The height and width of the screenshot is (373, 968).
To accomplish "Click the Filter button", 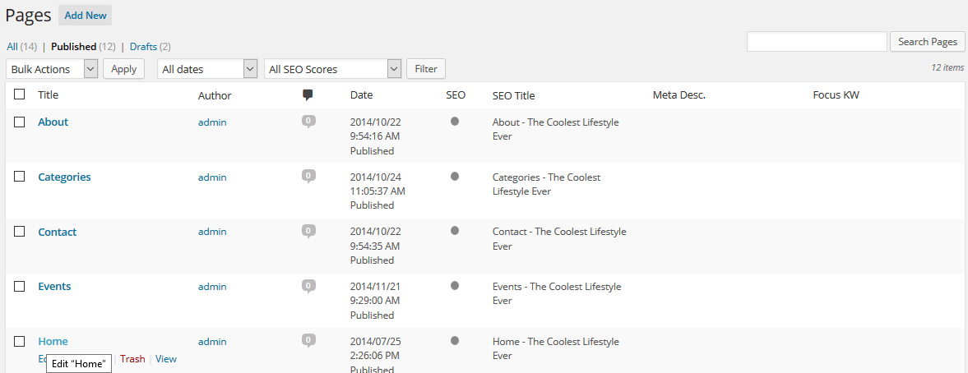I will [426, 69].
